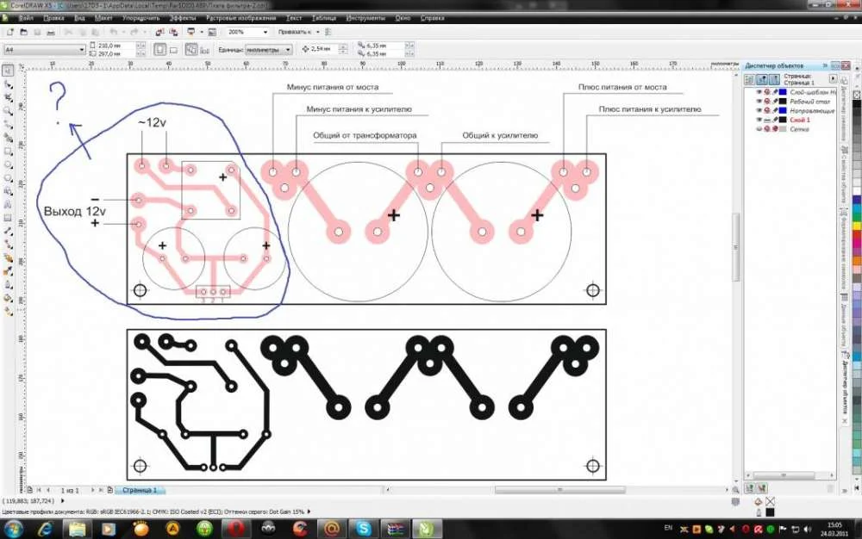Image resolution: width=862 pixels, height=539 pixels.
Task: Show the hidden Сетка layer
Action: coord(759,129)
